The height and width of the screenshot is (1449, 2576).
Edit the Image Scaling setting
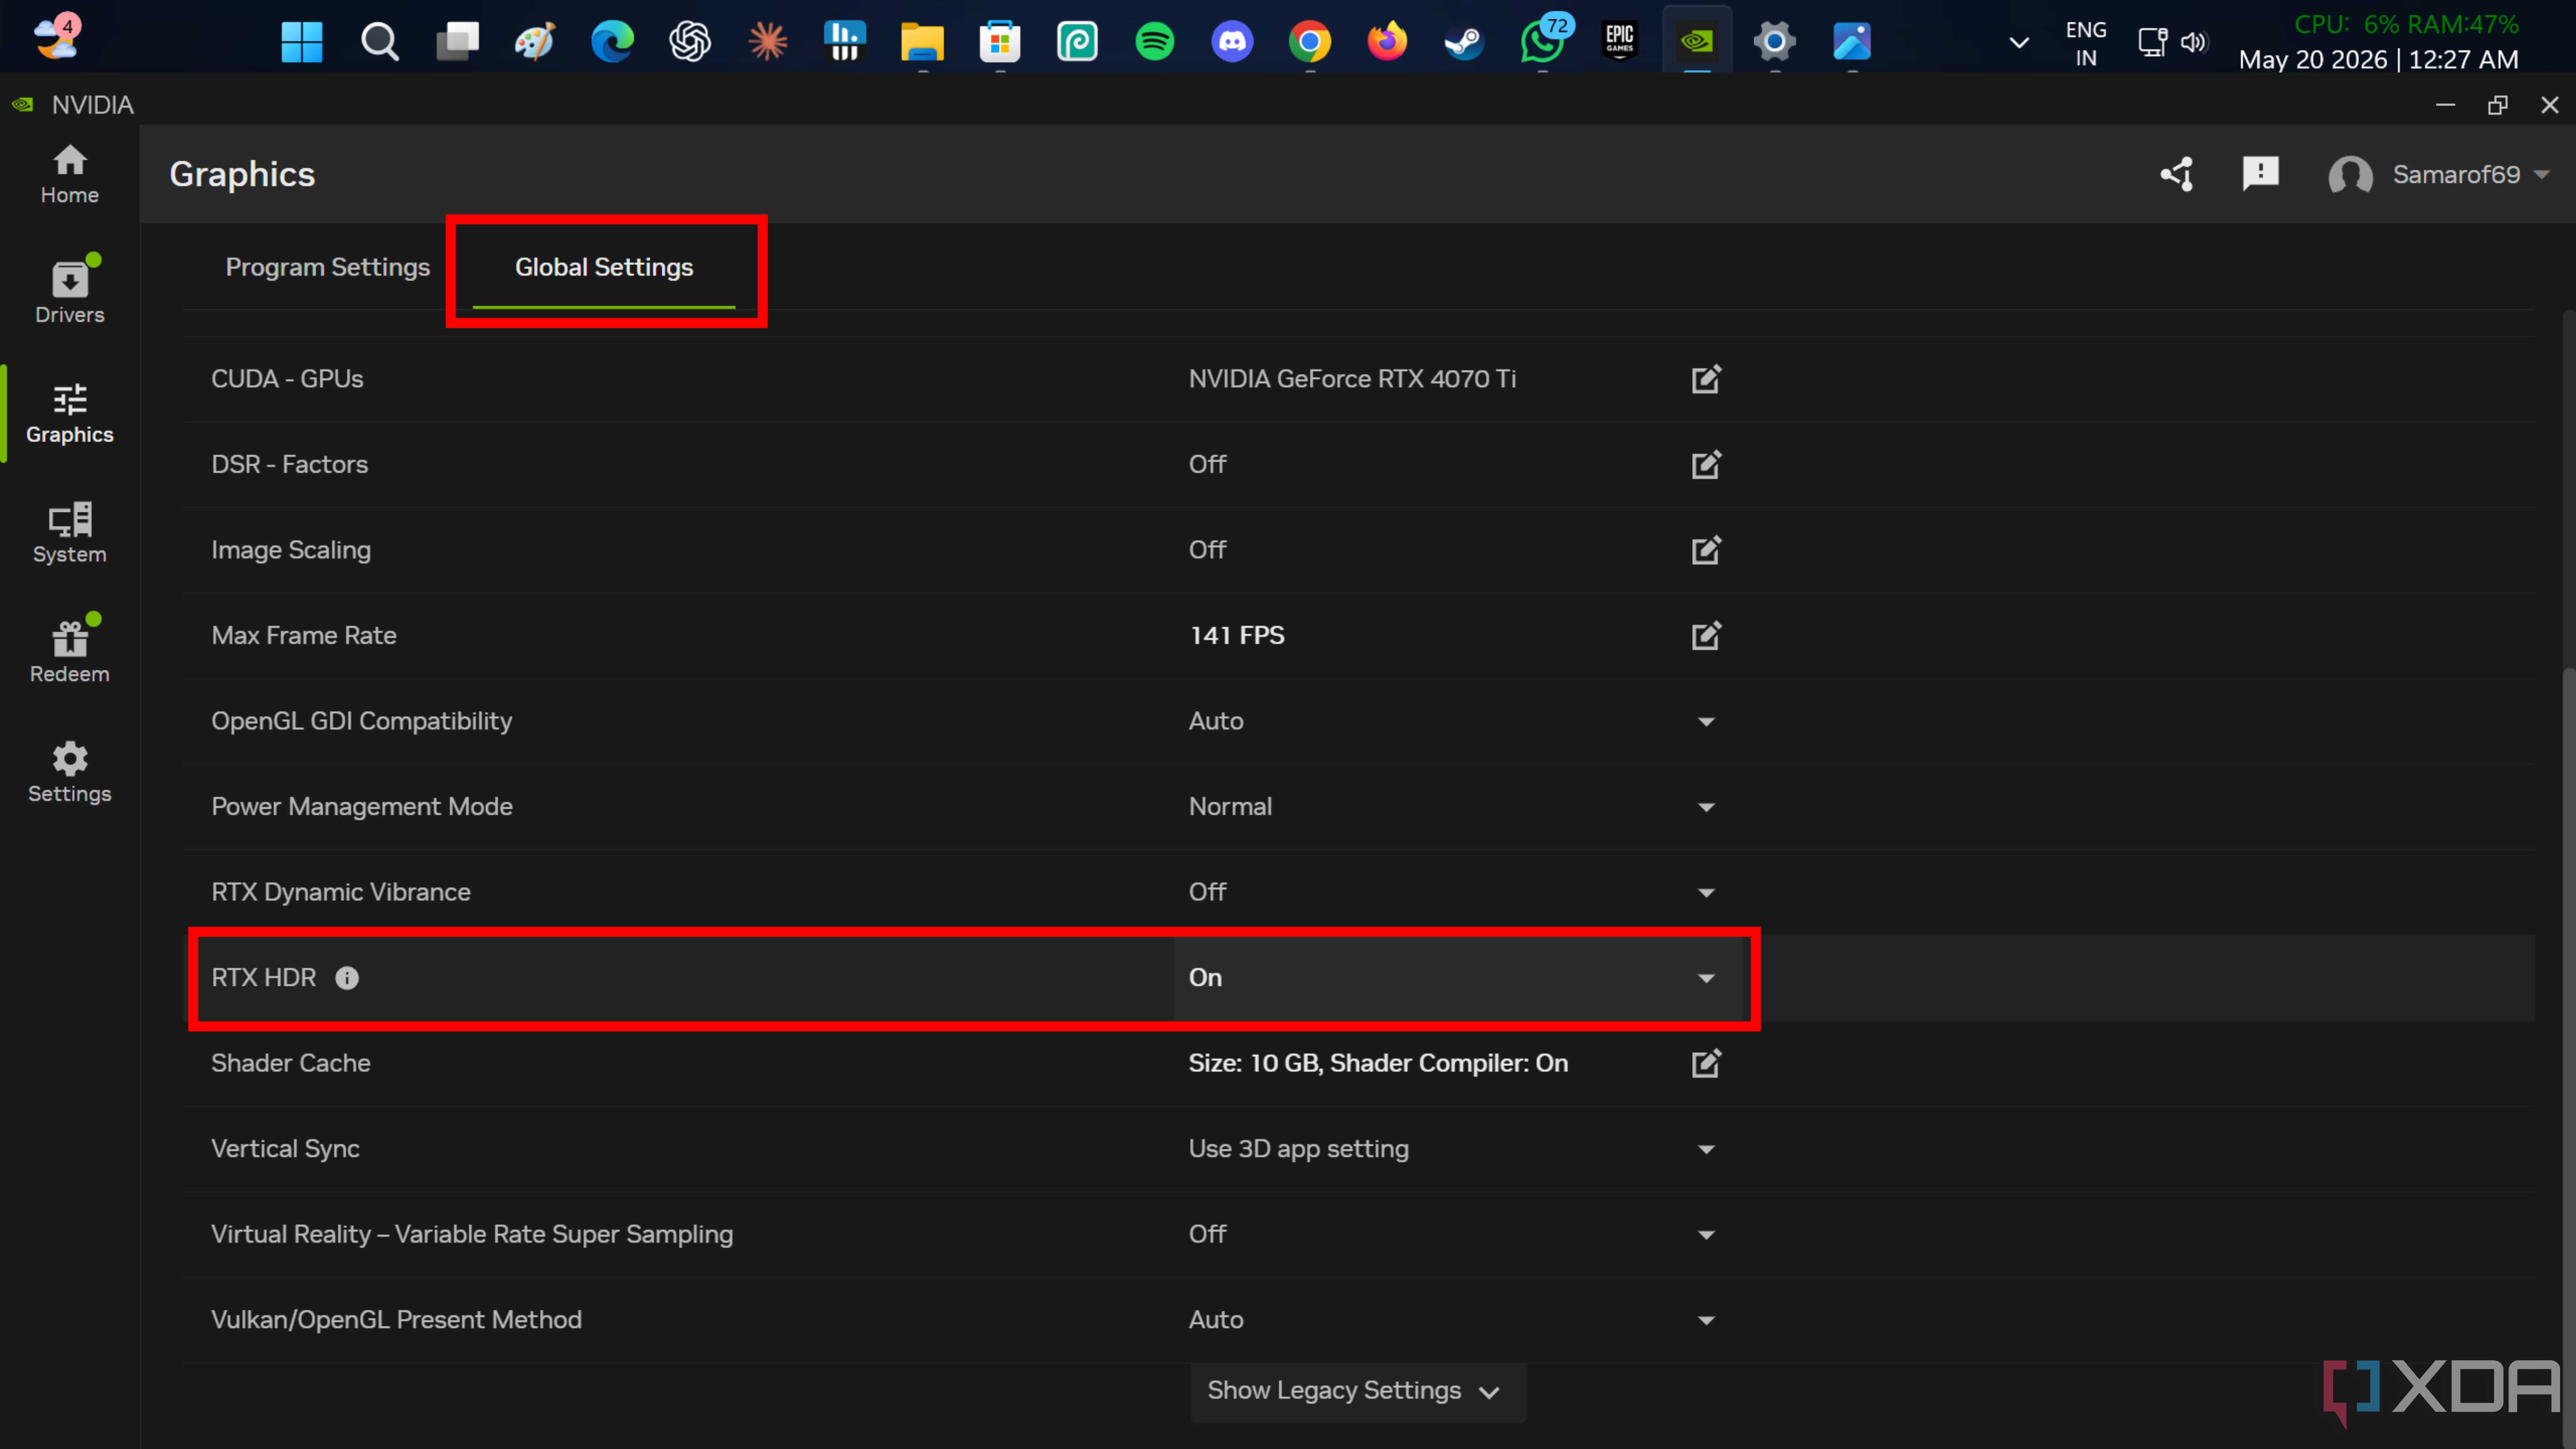tap(1706, 550)
